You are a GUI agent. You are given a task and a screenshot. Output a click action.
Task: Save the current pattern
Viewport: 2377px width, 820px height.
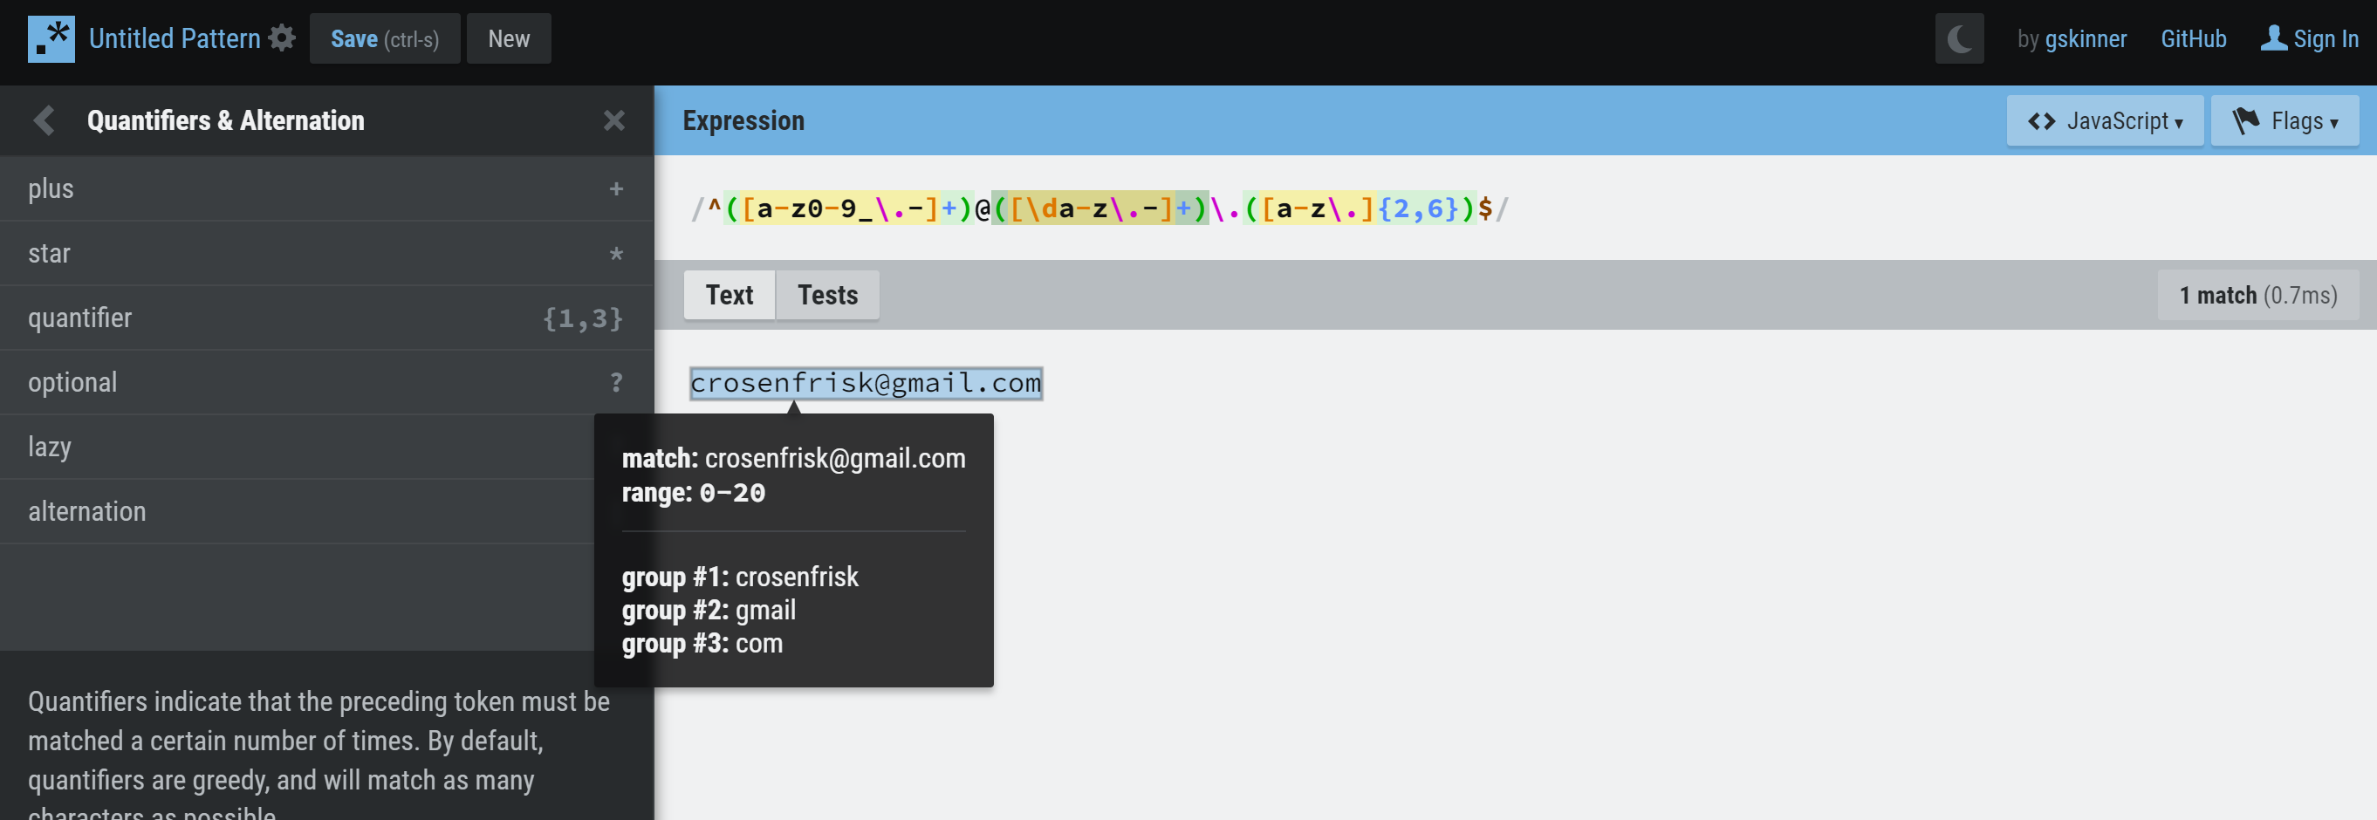[x=384, y=38]
